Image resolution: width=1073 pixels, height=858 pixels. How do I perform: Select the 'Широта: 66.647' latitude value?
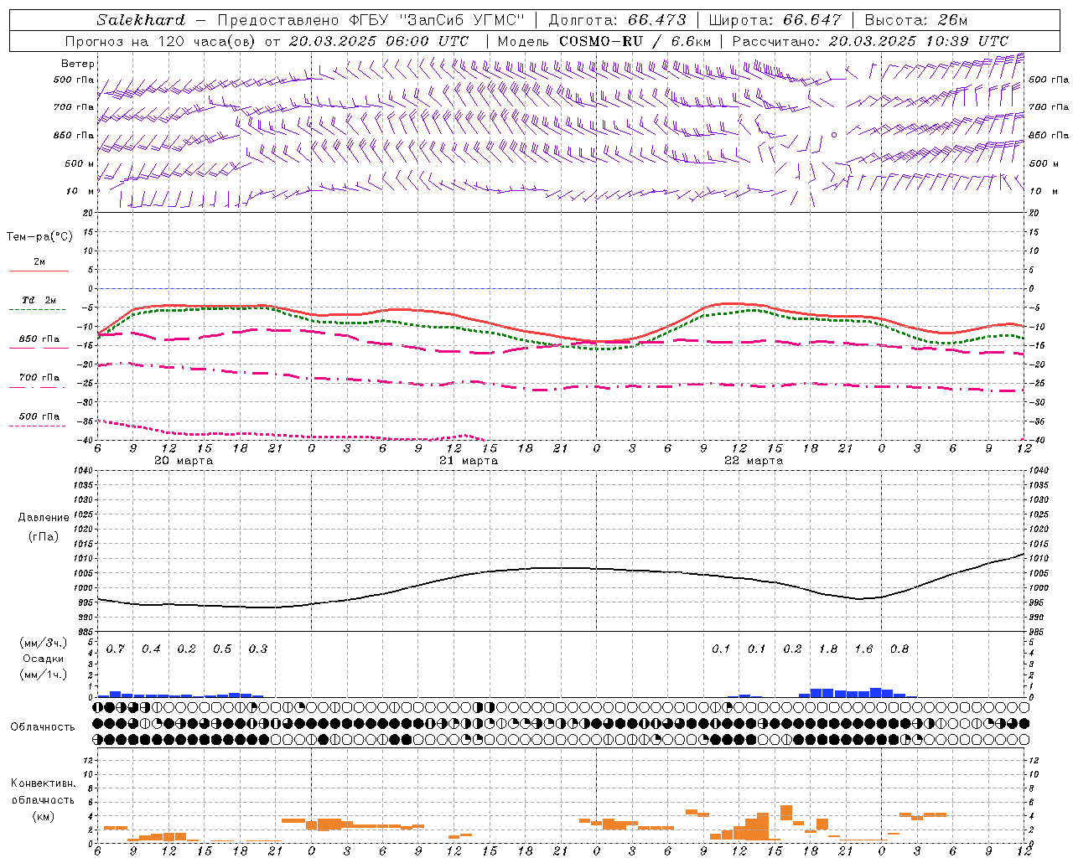(x=775, y=20)
